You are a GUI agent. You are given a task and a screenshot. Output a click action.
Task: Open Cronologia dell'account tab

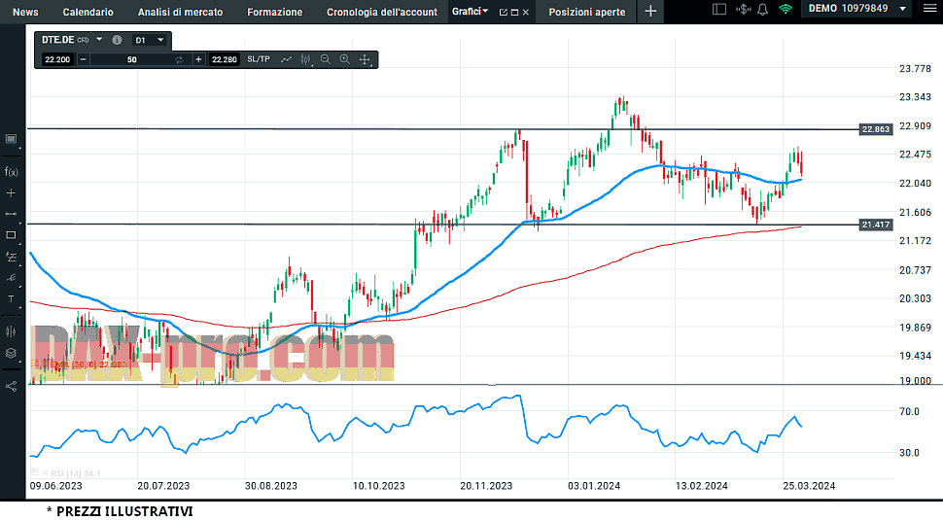pos(382,12)
